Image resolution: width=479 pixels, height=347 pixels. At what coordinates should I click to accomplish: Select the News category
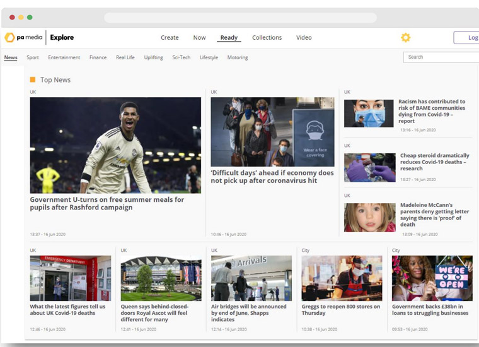[11, 57]
